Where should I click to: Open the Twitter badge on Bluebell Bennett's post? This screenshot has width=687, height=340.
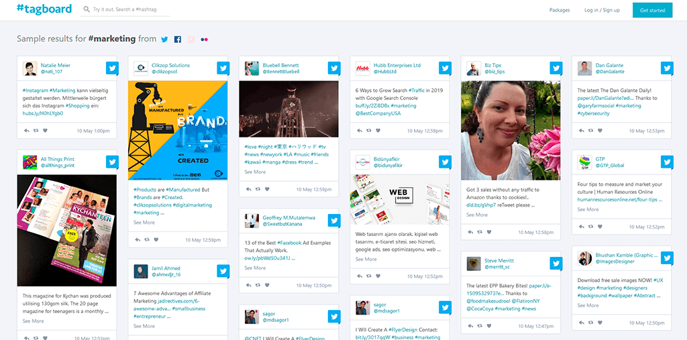334,68
